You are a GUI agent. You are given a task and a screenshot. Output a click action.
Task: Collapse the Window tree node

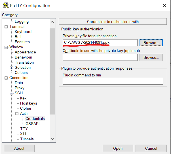6,47
